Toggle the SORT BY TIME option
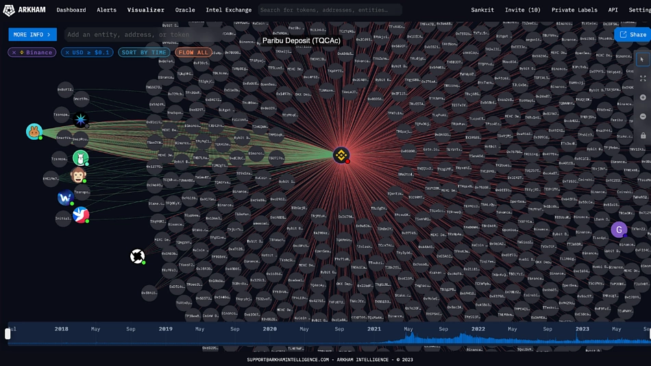This screenshot has height=366, width=651. [x=144, y=52]
